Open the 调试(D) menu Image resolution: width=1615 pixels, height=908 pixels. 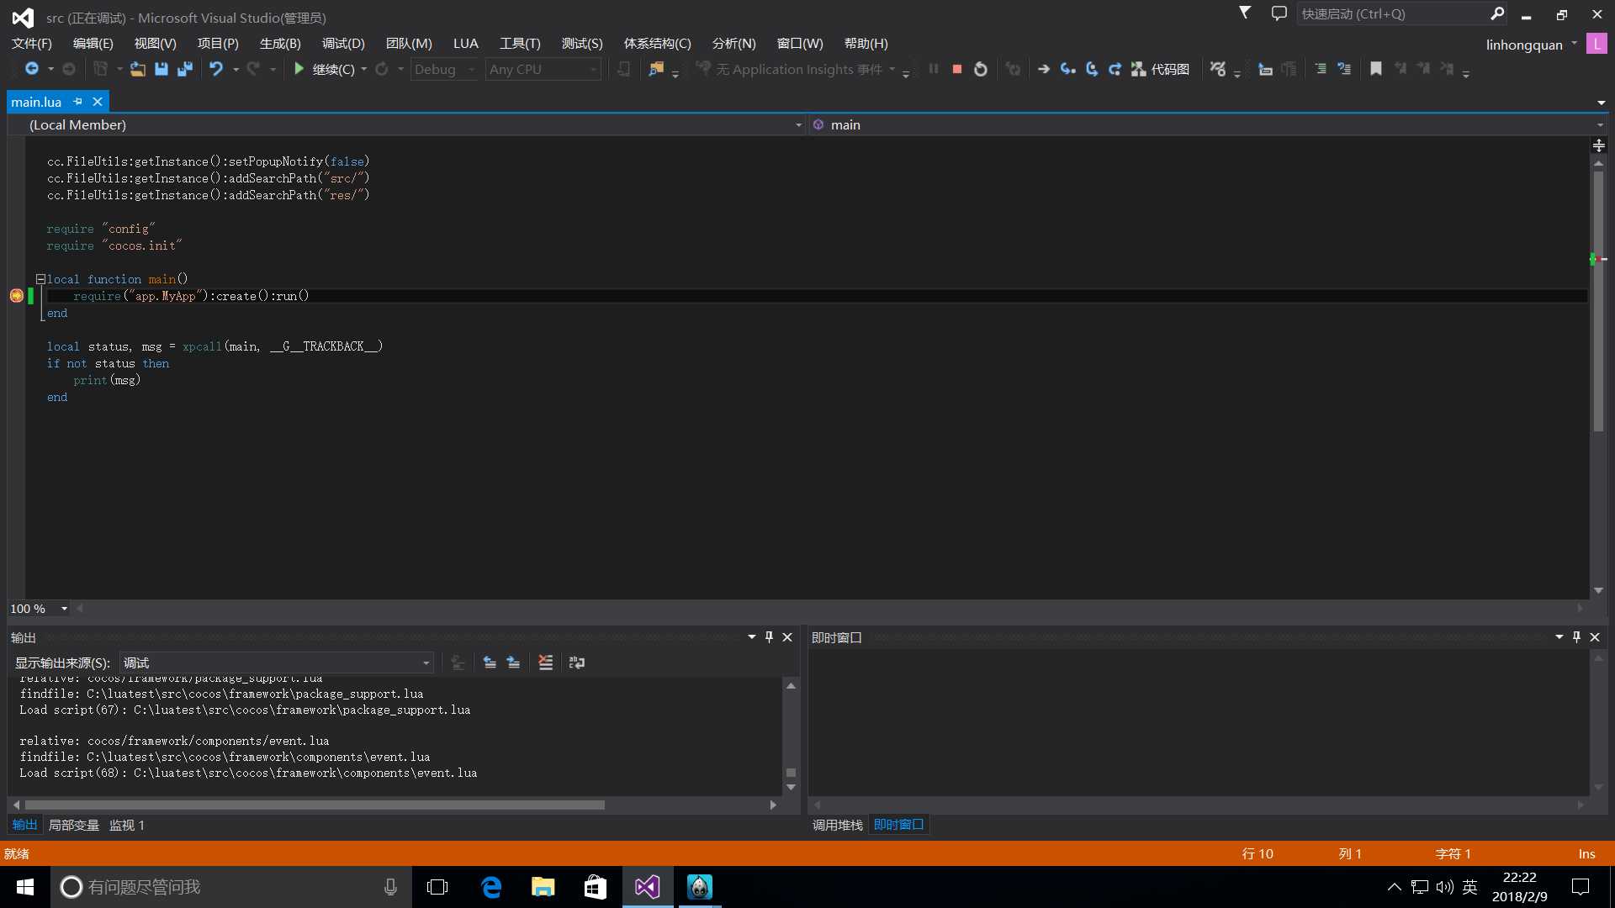coord(343,44)
